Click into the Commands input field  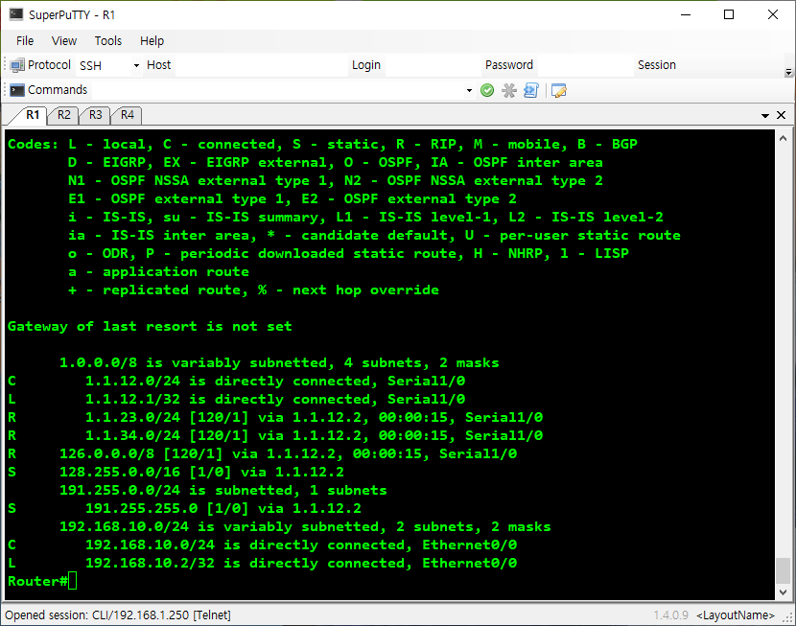pos(277,90)
